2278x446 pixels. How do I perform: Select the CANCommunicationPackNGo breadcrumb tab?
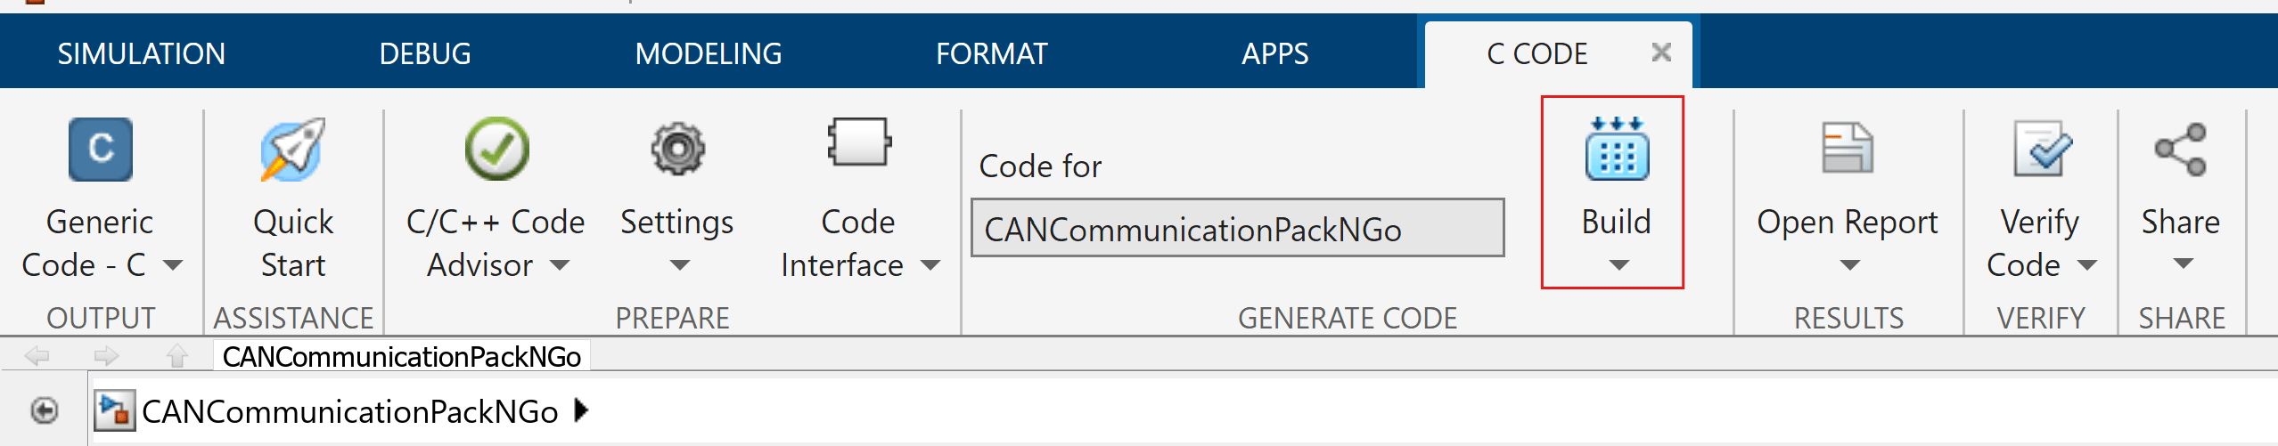click(x=401, y=357)
